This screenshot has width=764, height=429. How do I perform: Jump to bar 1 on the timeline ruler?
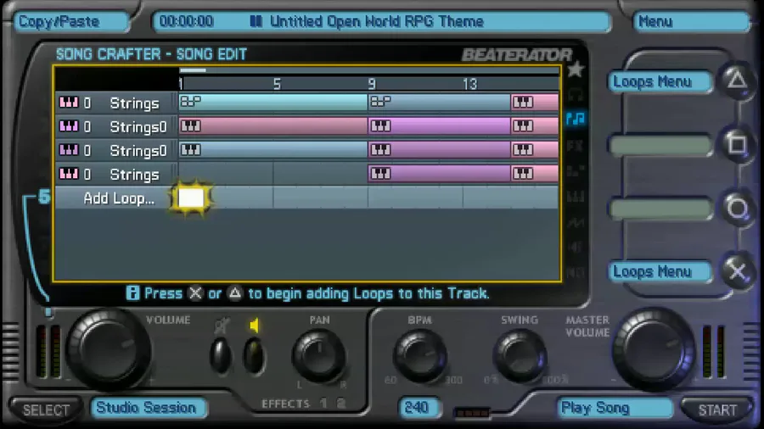point(182,84)
